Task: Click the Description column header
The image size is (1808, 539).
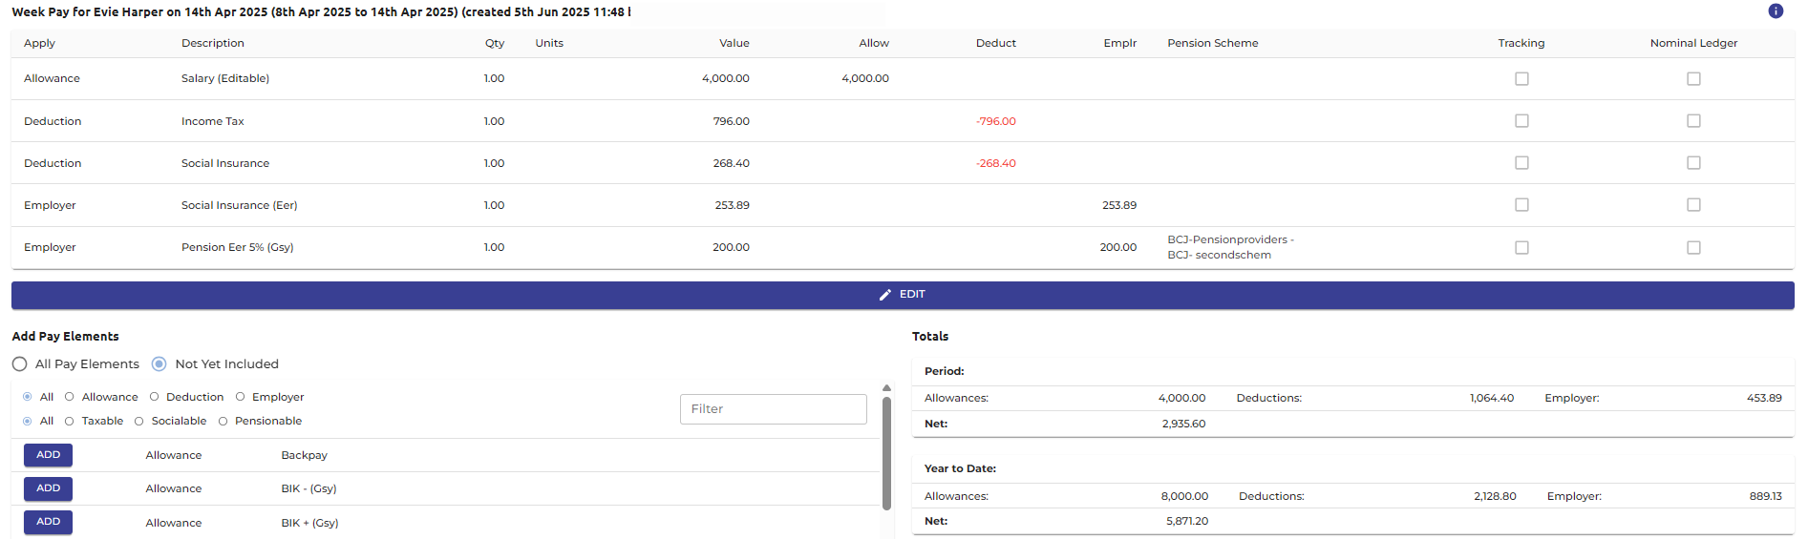Action: (x=213, y=43)
